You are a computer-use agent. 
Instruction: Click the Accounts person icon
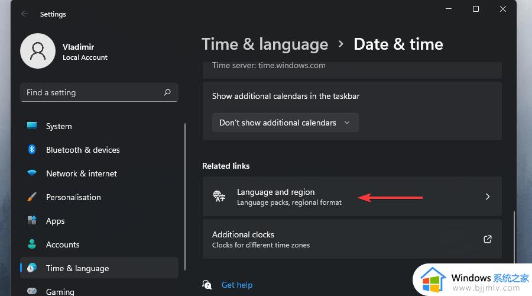32,244
